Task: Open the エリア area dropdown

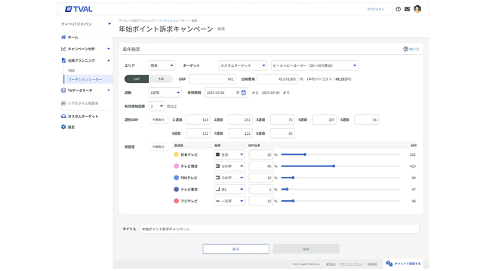Action: [x=162, y=65]
